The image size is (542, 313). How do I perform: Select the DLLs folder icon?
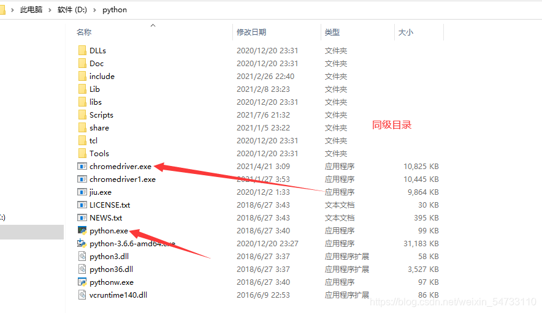(x=82, y=50)
